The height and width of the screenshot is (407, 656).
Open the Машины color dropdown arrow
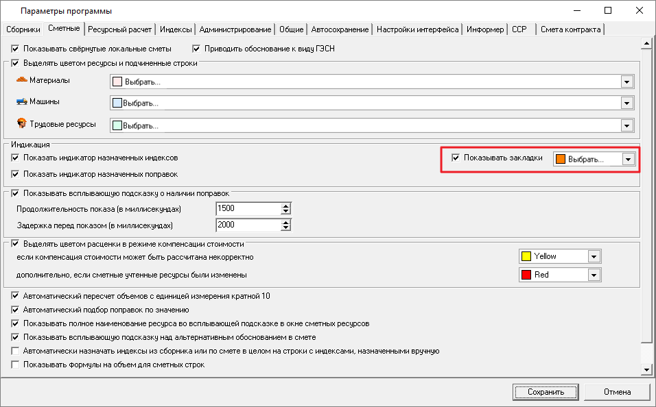[x=626, y=103]
